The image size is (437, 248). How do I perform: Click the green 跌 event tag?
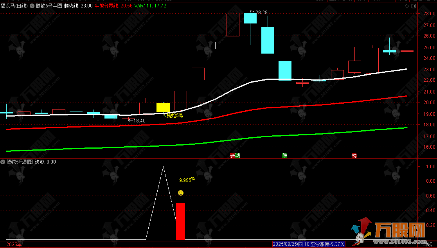(x=284, y=155)
